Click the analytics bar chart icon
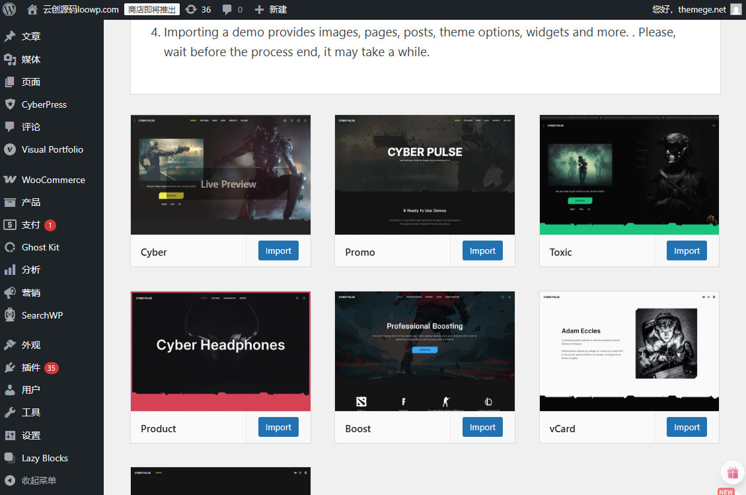 click(10, 270)
